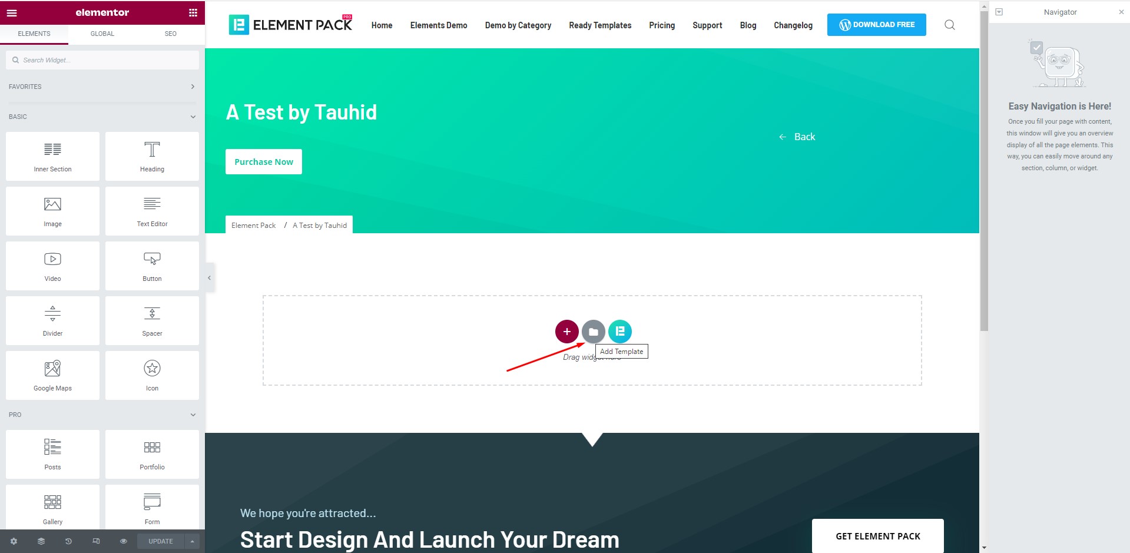Toggle responsive mode icon
This screenshot has width=1130, height=553.
tap(96, 541)
